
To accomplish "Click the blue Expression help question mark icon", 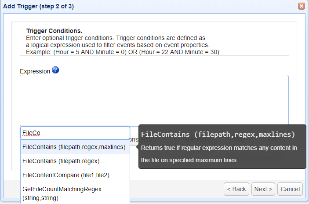I will 55,70.
